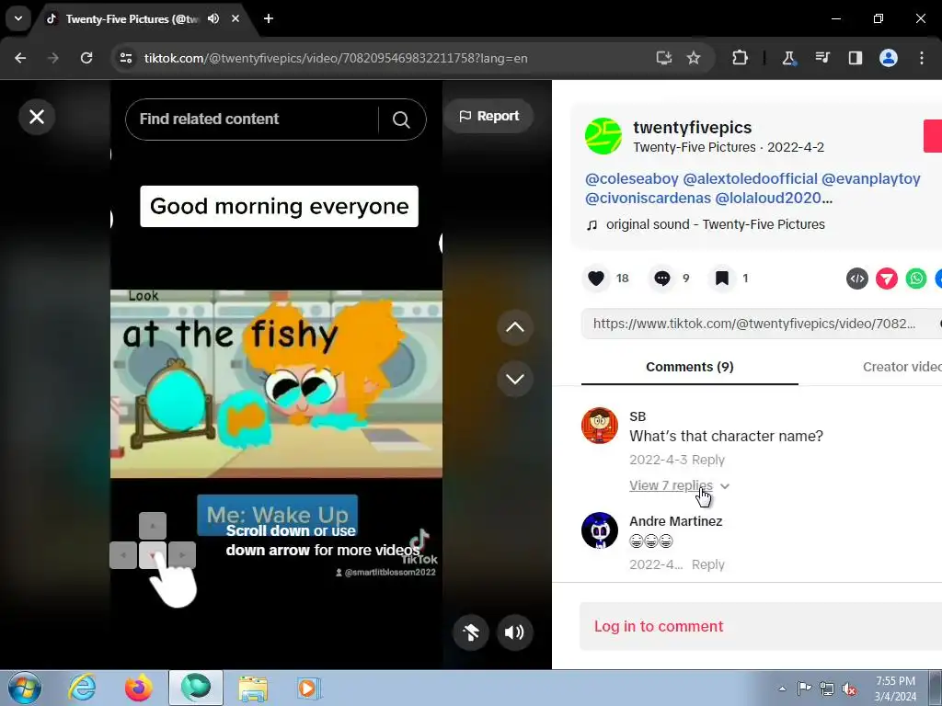Image resolution: width=942 pixels, height=706 pixels.
Task: Open the twentyfivepics username link
Action: 692,127
